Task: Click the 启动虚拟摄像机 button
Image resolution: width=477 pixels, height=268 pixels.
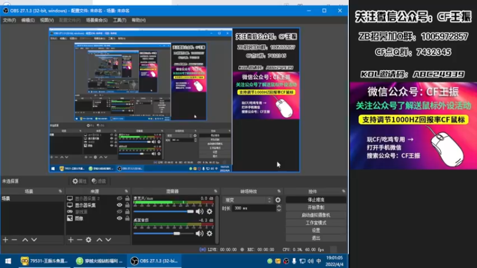Action: pos(316,215)
